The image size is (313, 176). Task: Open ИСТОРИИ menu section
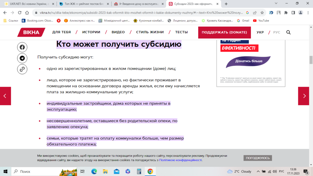click(x=91, y=32)
